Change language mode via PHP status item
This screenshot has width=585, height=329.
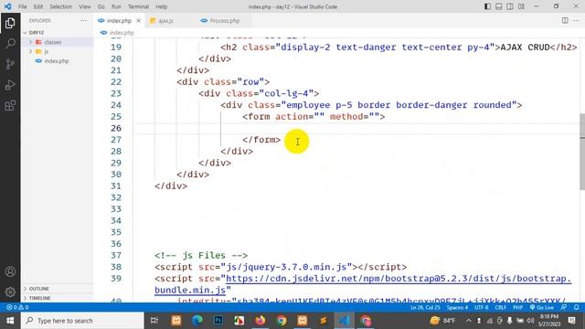point(517,307)
